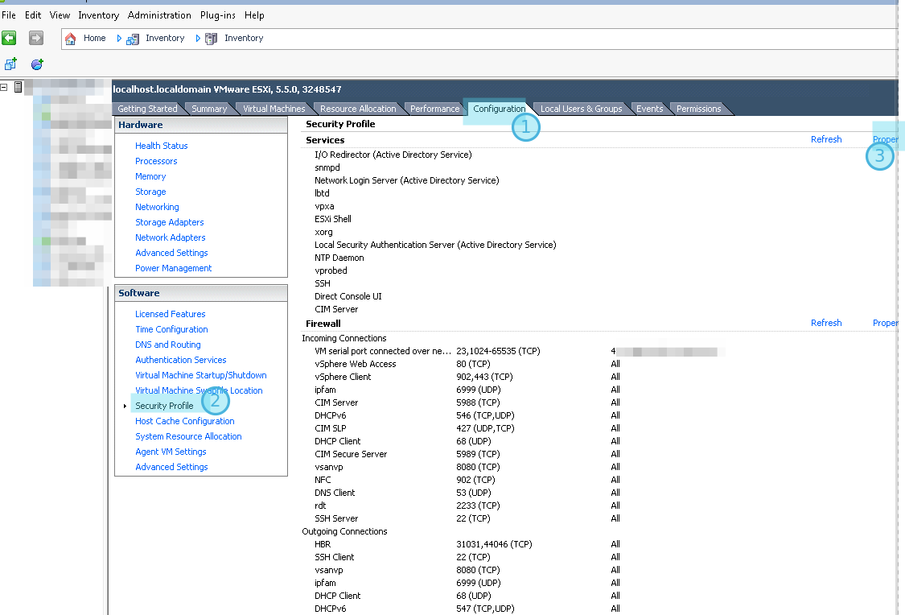Open Processors hardware link

pos(156,161)
